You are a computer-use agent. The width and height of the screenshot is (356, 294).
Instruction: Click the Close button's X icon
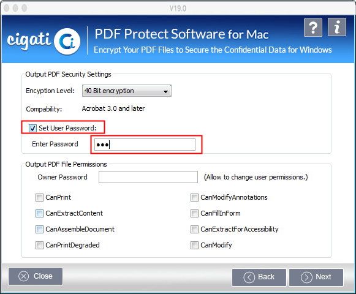click(24, 276)
